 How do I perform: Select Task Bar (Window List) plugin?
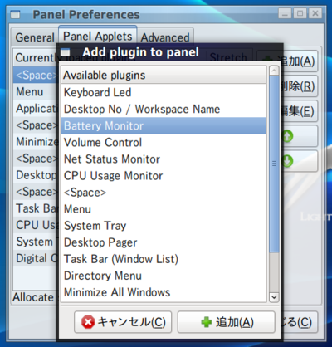click(x=164, y=259)
